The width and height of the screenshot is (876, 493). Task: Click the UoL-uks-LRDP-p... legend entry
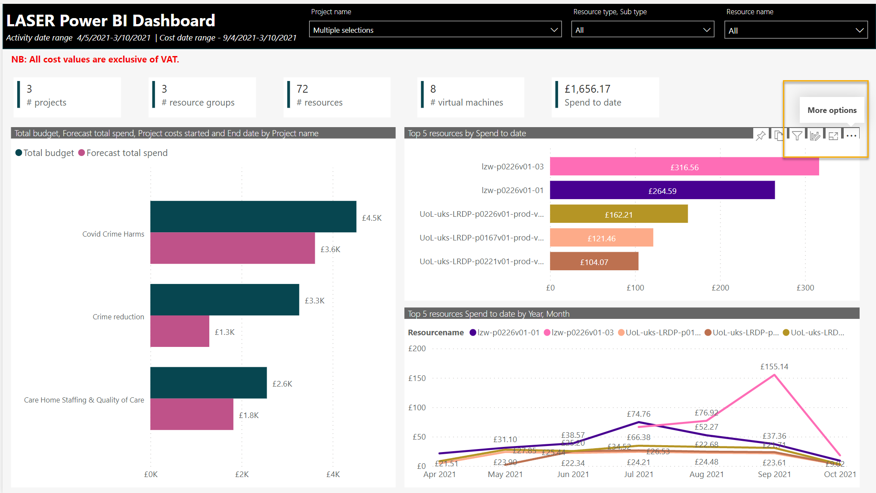[742, 333]
